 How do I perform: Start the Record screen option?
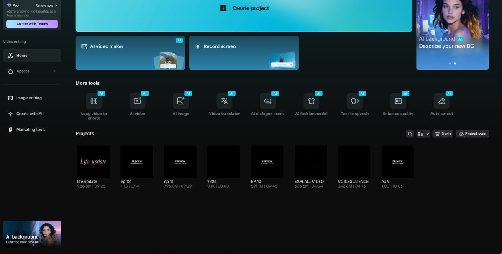coord(244,53)
